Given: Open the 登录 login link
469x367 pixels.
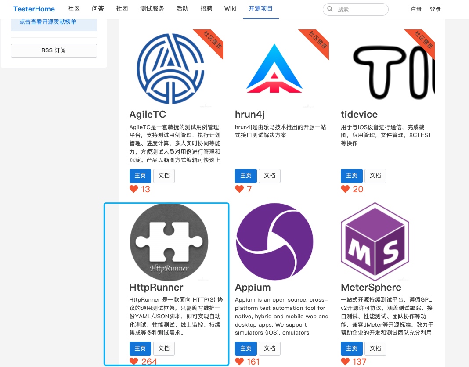Looking at the screenshot, I should point(435,9).
